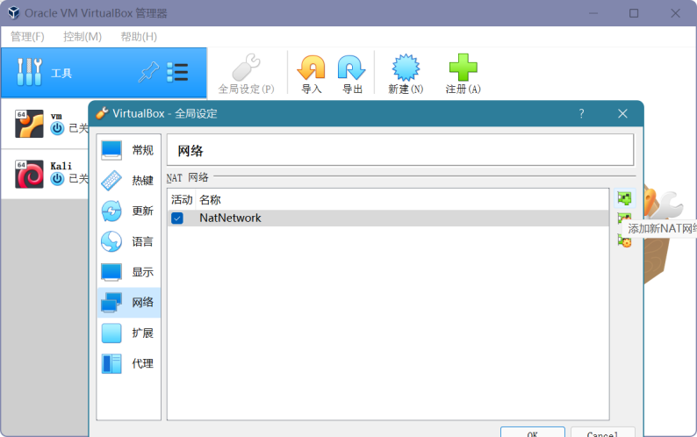
Task: Click the help question mark in dialog title
Action: pyautogui.click(x=581, y=114)
